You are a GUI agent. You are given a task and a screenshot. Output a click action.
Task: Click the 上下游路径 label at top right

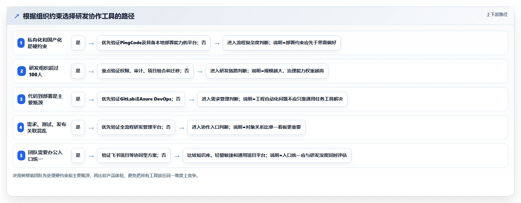tap(497, 14)
